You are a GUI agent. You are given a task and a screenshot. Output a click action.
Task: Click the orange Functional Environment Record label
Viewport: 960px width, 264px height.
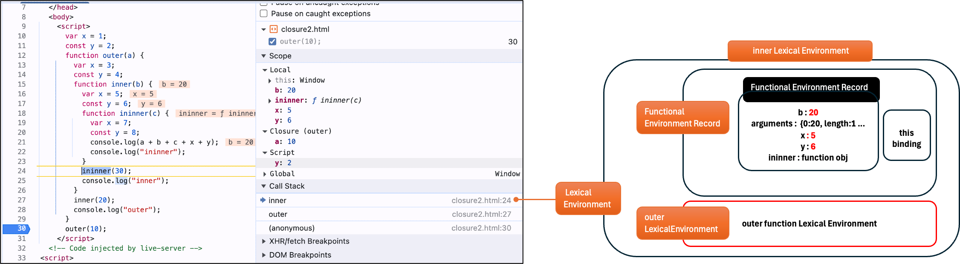coord(683,118)
